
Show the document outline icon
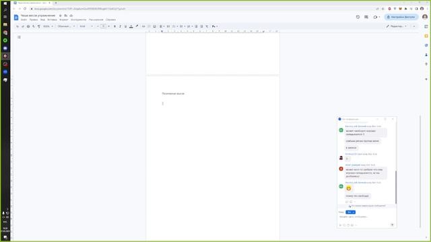[19, 37]
